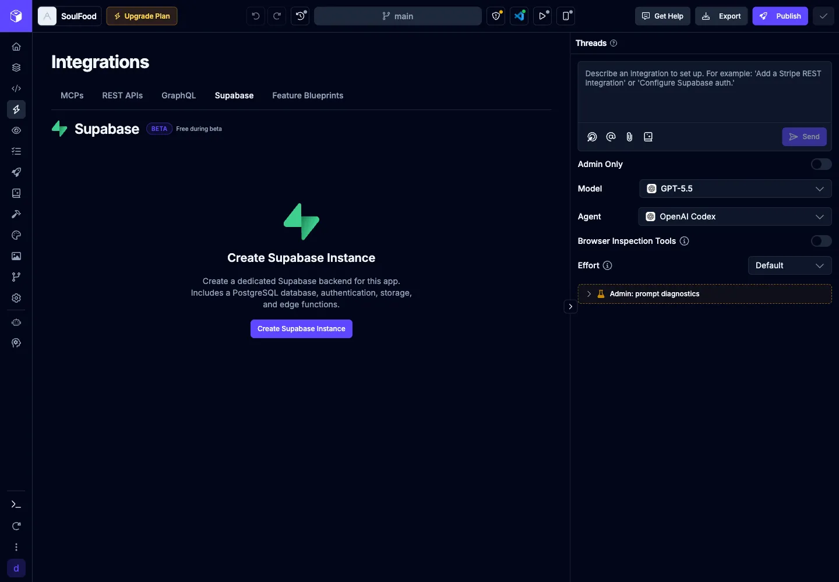Click the play run preview icon
Screen dimensions: 839x582
[x=542, y=16]
